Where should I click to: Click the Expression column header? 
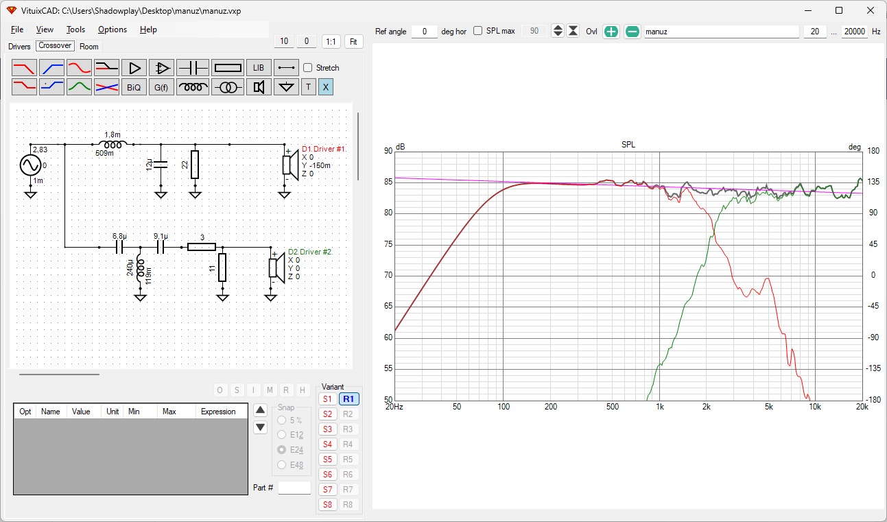(222, 412)
